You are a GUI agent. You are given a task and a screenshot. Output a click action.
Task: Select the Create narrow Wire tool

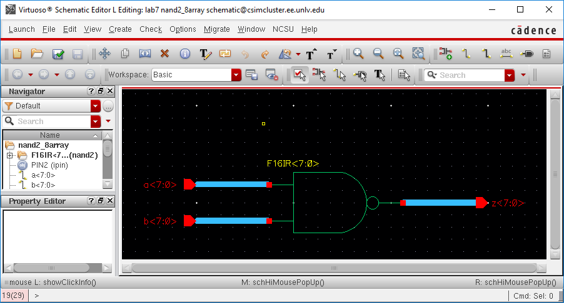[466, 54]
